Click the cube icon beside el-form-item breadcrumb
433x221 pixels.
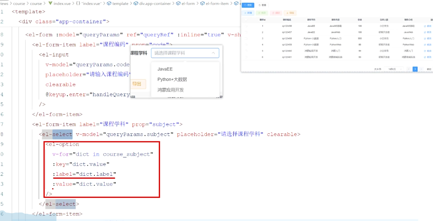[202, 4]
